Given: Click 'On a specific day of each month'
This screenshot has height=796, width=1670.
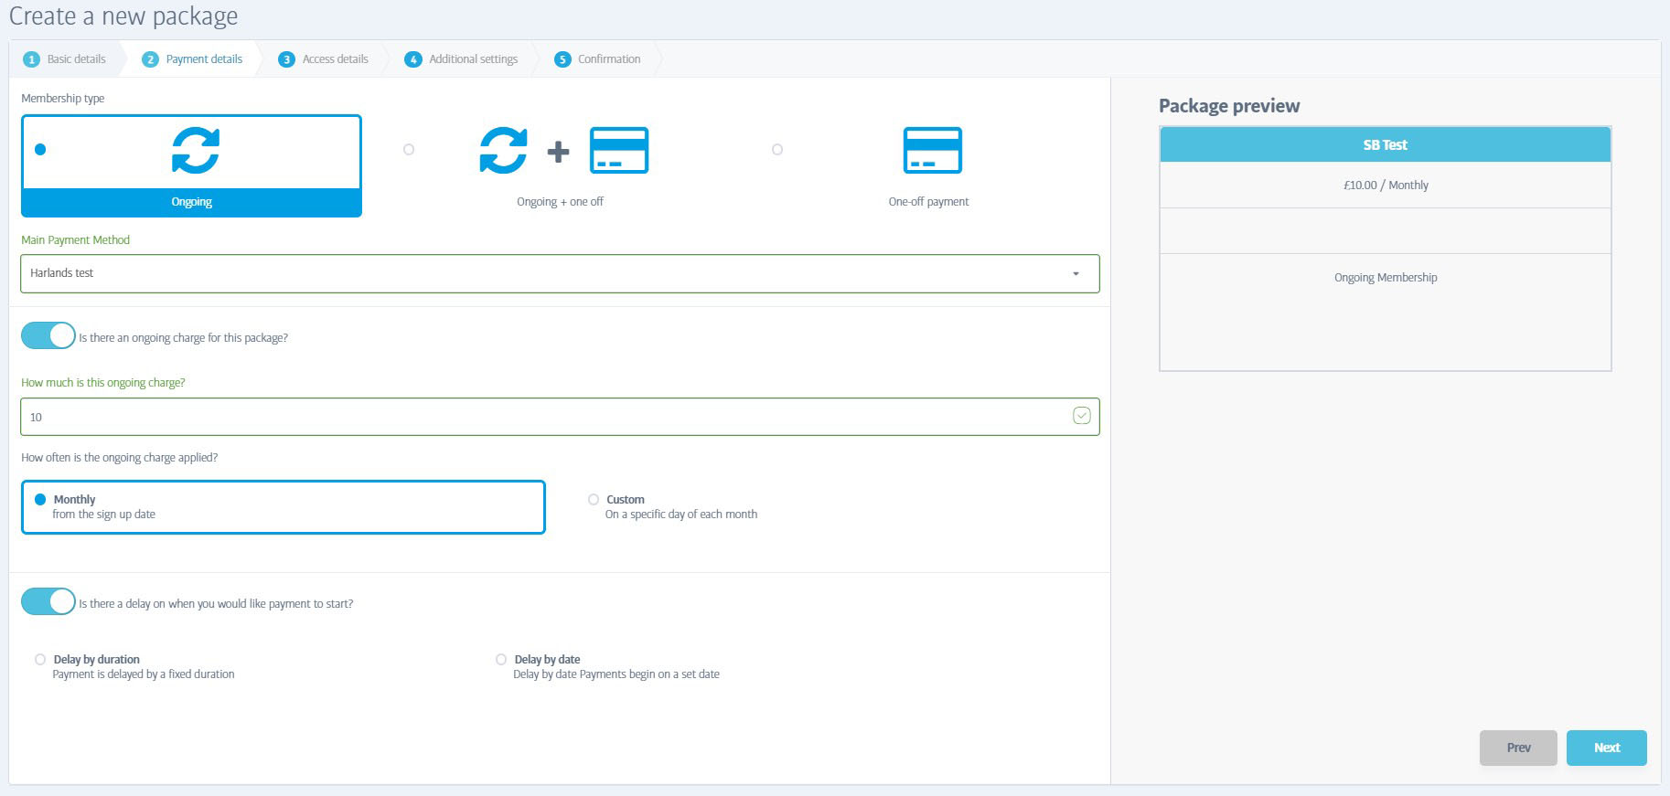Looking at the screenshot, I should (x=681, y=515).
